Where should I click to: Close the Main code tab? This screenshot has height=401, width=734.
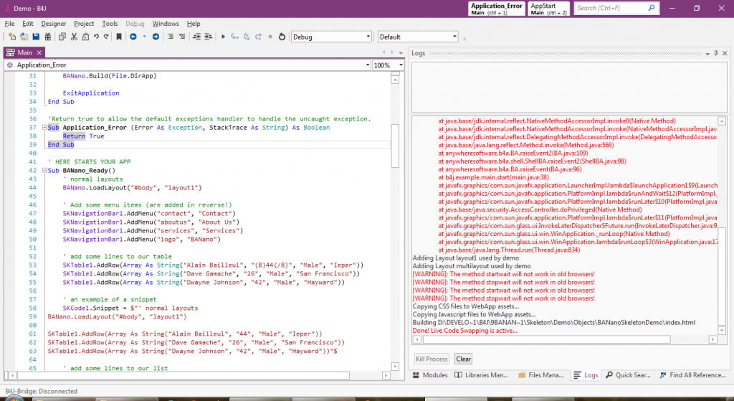pos(39,52)
